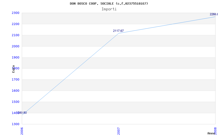Viewport: 218px width, 136px height.
Task: Click the 1900 y-axis label
Action: (16, 57)
